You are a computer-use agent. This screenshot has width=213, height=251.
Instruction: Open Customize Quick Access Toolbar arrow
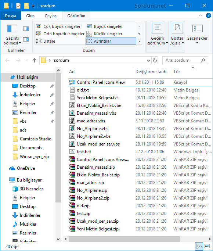[x=33, y=6]
